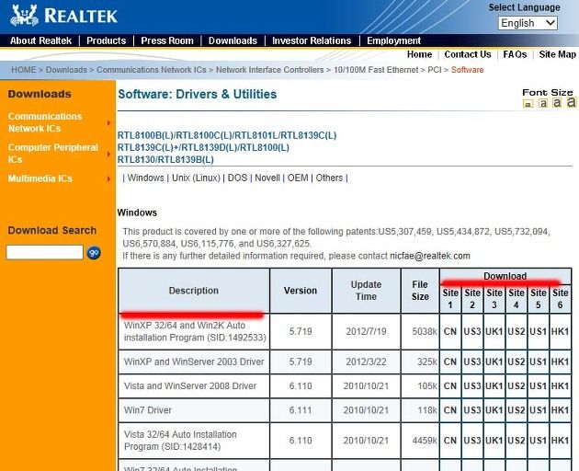Open the Products menu
Image resolution: width=579 pixels, height=471 pixels.
(x=107, y=40)
